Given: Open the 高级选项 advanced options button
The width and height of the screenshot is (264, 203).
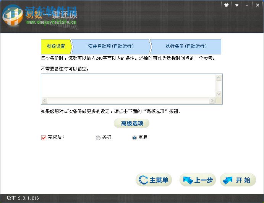Looking at the screenshot, I should [x=132, y=123].
